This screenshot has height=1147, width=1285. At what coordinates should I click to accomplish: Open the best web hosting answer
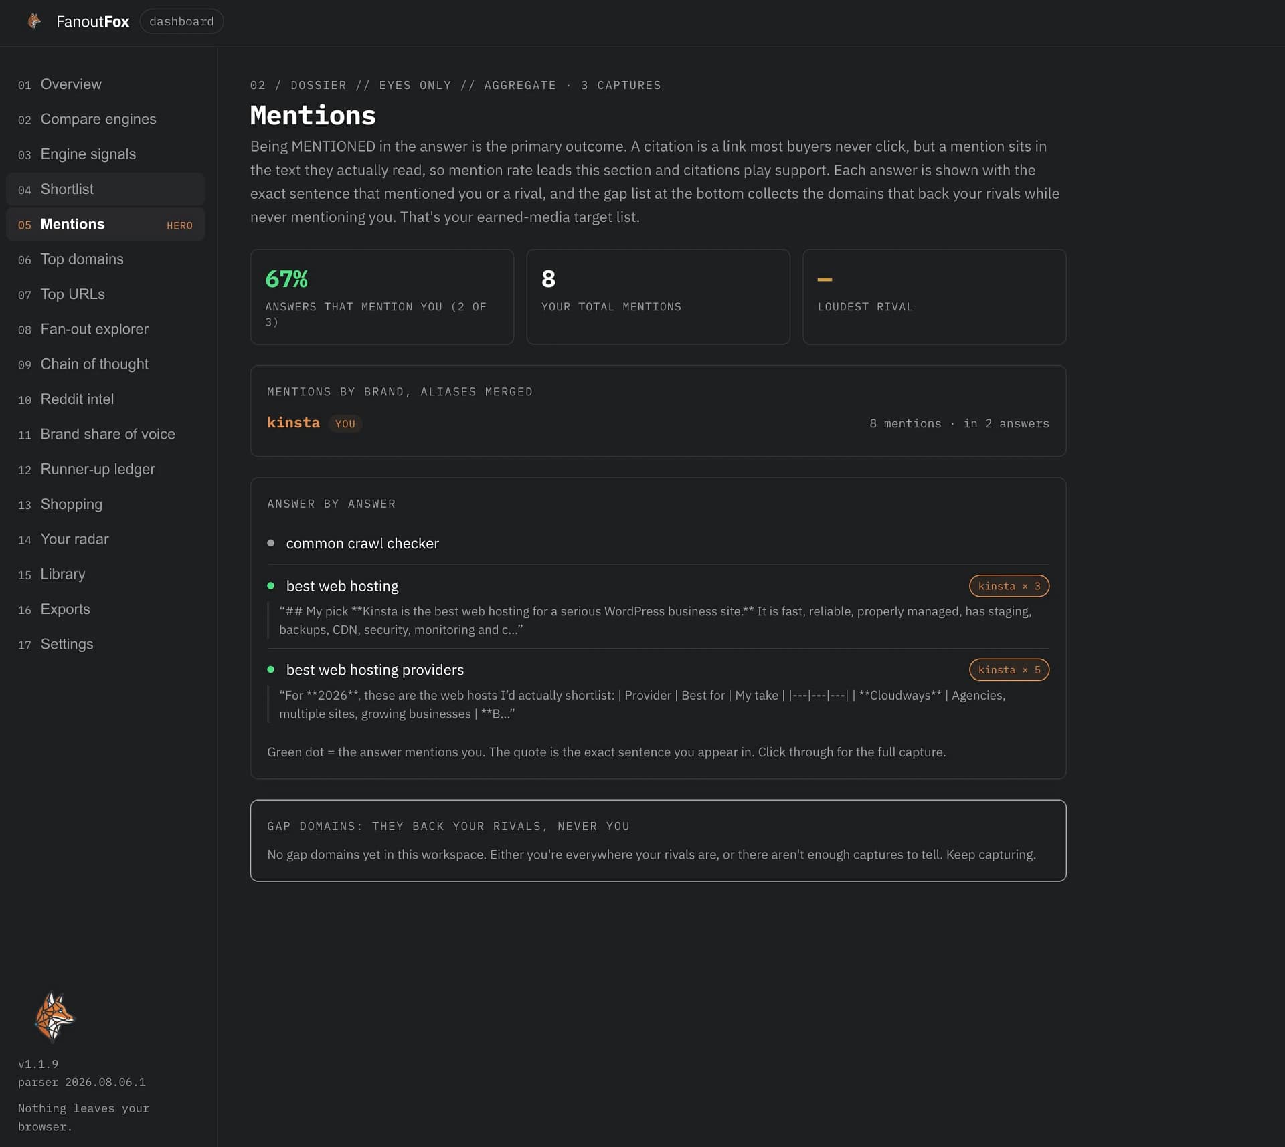342,586
